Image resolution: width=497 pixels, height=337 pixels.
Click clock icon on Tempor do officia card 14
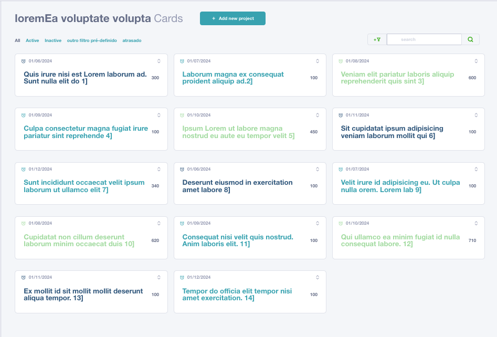point(182,277)
